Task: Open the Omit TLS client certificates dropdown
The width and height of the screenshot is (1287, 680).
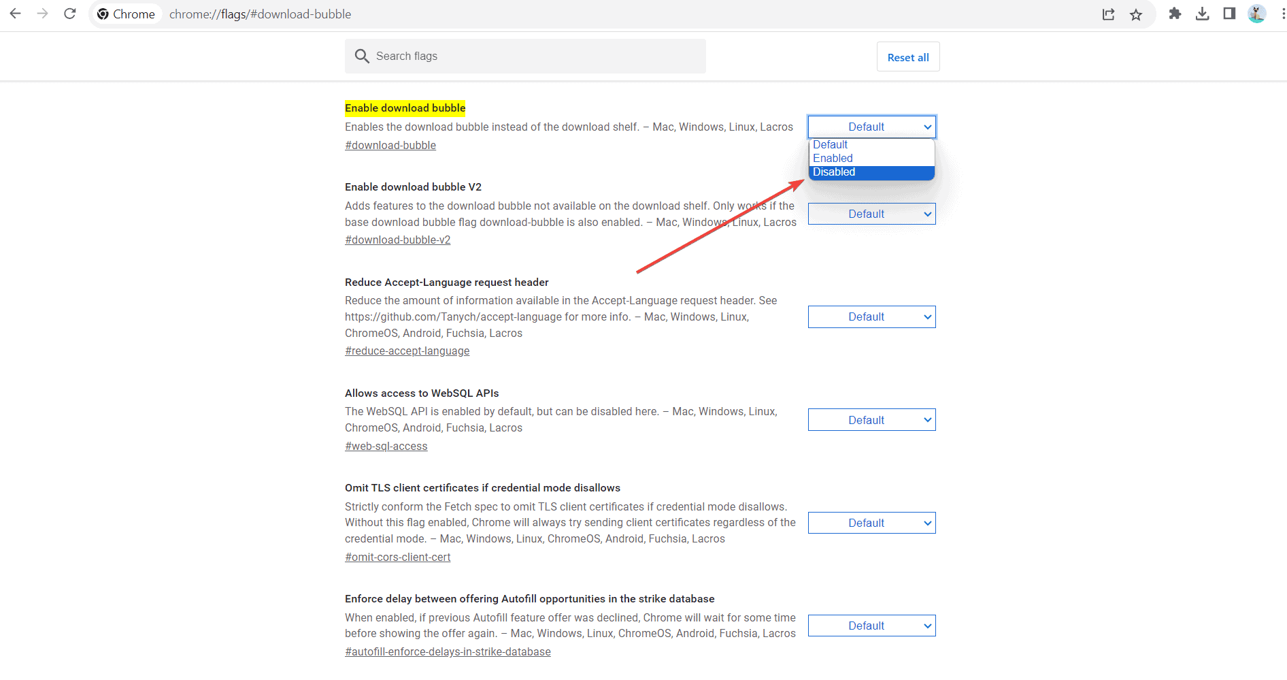Action: pyautogui.click(x=871, y=523)
